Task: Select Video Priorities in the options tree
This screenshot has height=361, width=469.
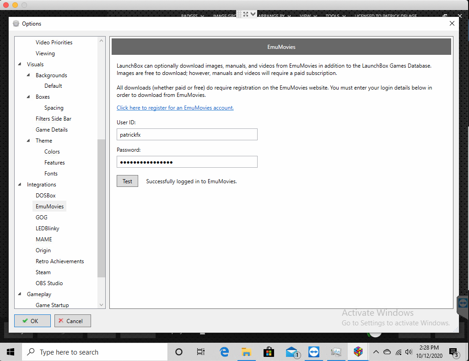Action: click(x=54, y=42)
